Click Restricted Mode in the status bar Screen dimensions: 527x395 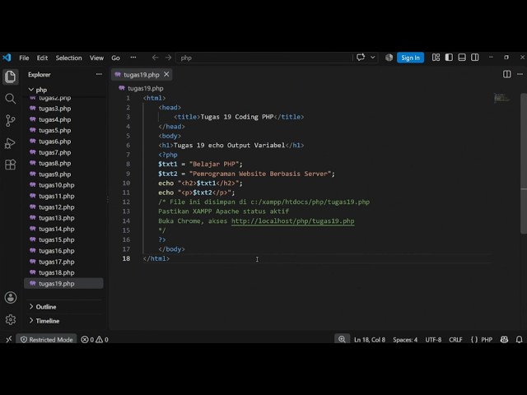pos(47,340)
